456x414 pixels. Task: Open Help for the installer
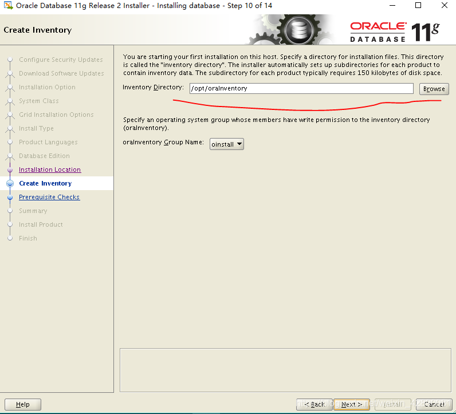click(x=23, y=404)
